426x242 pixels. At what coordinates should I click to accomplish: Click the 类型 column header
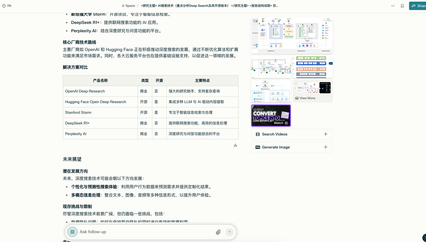145,80
